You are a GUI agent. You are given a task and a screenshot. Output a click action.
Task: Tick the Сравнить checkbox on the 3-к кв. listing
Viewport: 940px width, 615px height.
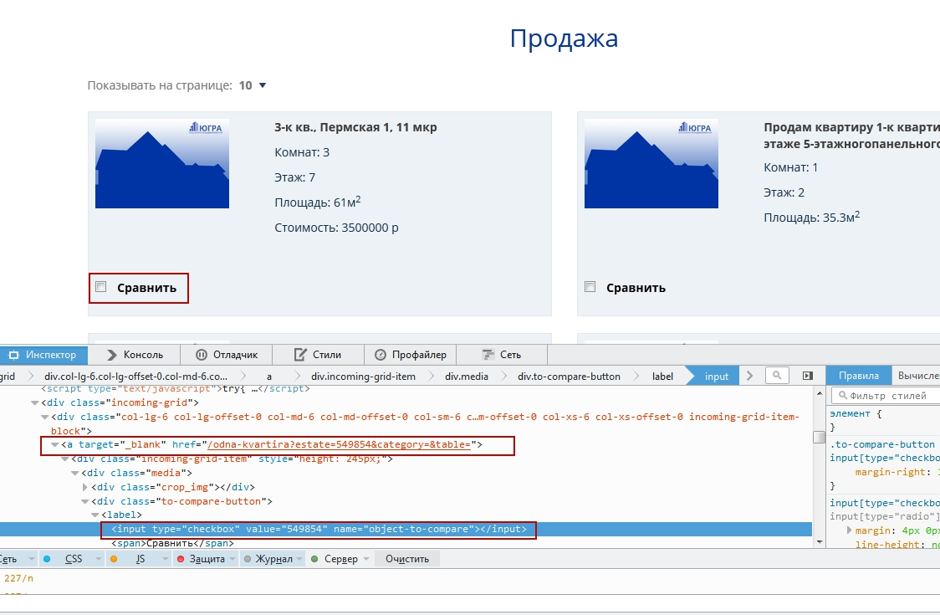pyautogui.click(x=101, y=287)
